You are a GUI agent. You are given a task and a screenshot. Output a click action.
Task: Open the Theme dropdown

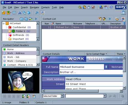pos(121,54)
